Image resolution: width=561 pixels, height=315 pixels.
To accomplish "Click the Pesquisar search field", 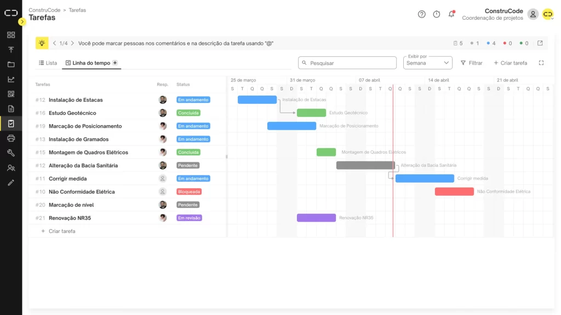I will tap(347, 63).
